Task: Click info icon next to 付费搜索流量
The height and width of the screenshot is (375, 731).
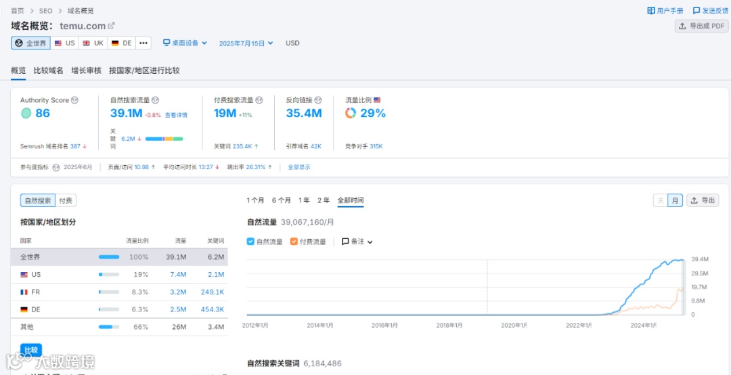Action: tap(260, 100)
